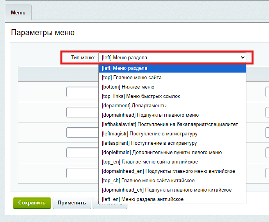This screenshot has width=269, height=222.
Task: Select [top_en] Главное меню сайта английское
Action: (172, 162)
